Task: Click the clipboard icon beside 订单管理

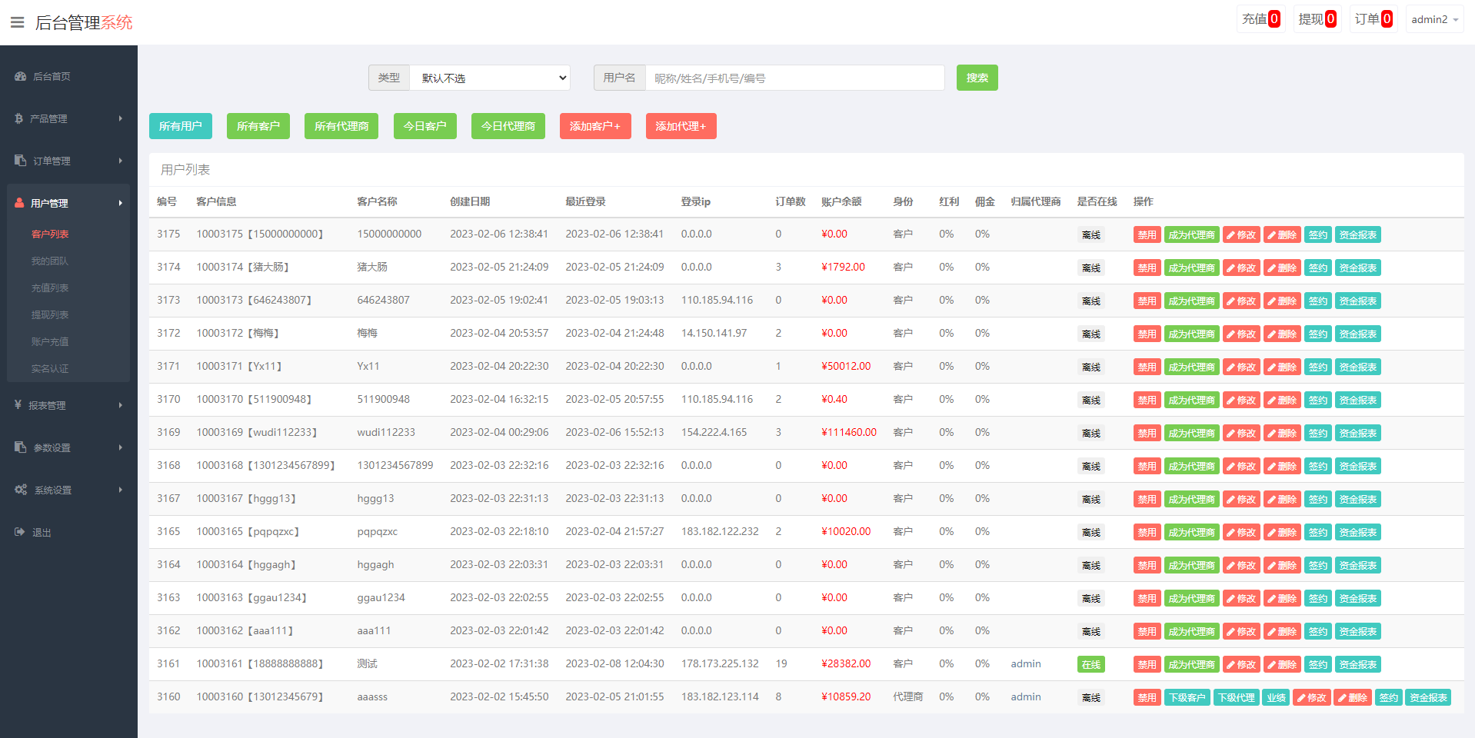Action: tap(21, 161)
